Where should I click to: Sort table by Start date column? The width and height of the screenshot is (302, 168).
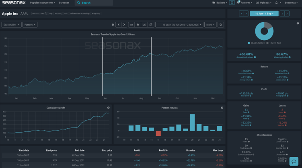(x=24, y=150)
